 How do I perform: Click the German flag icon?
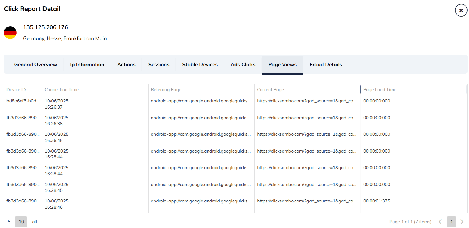(10, 33)
